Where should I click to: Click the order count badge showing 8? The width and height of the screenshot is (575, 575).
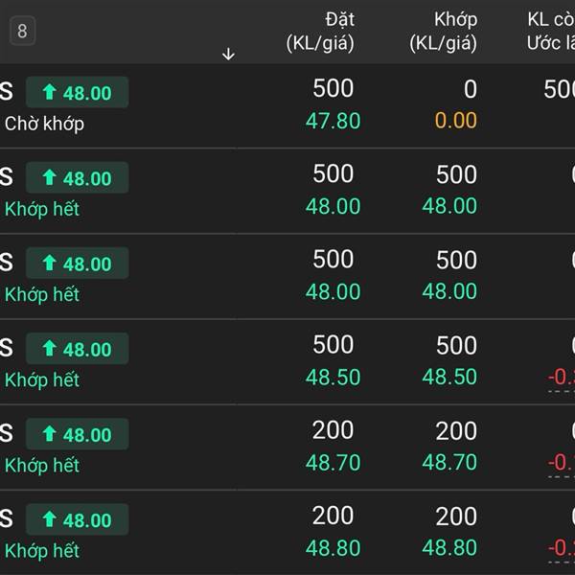click(x=22, y=32)
